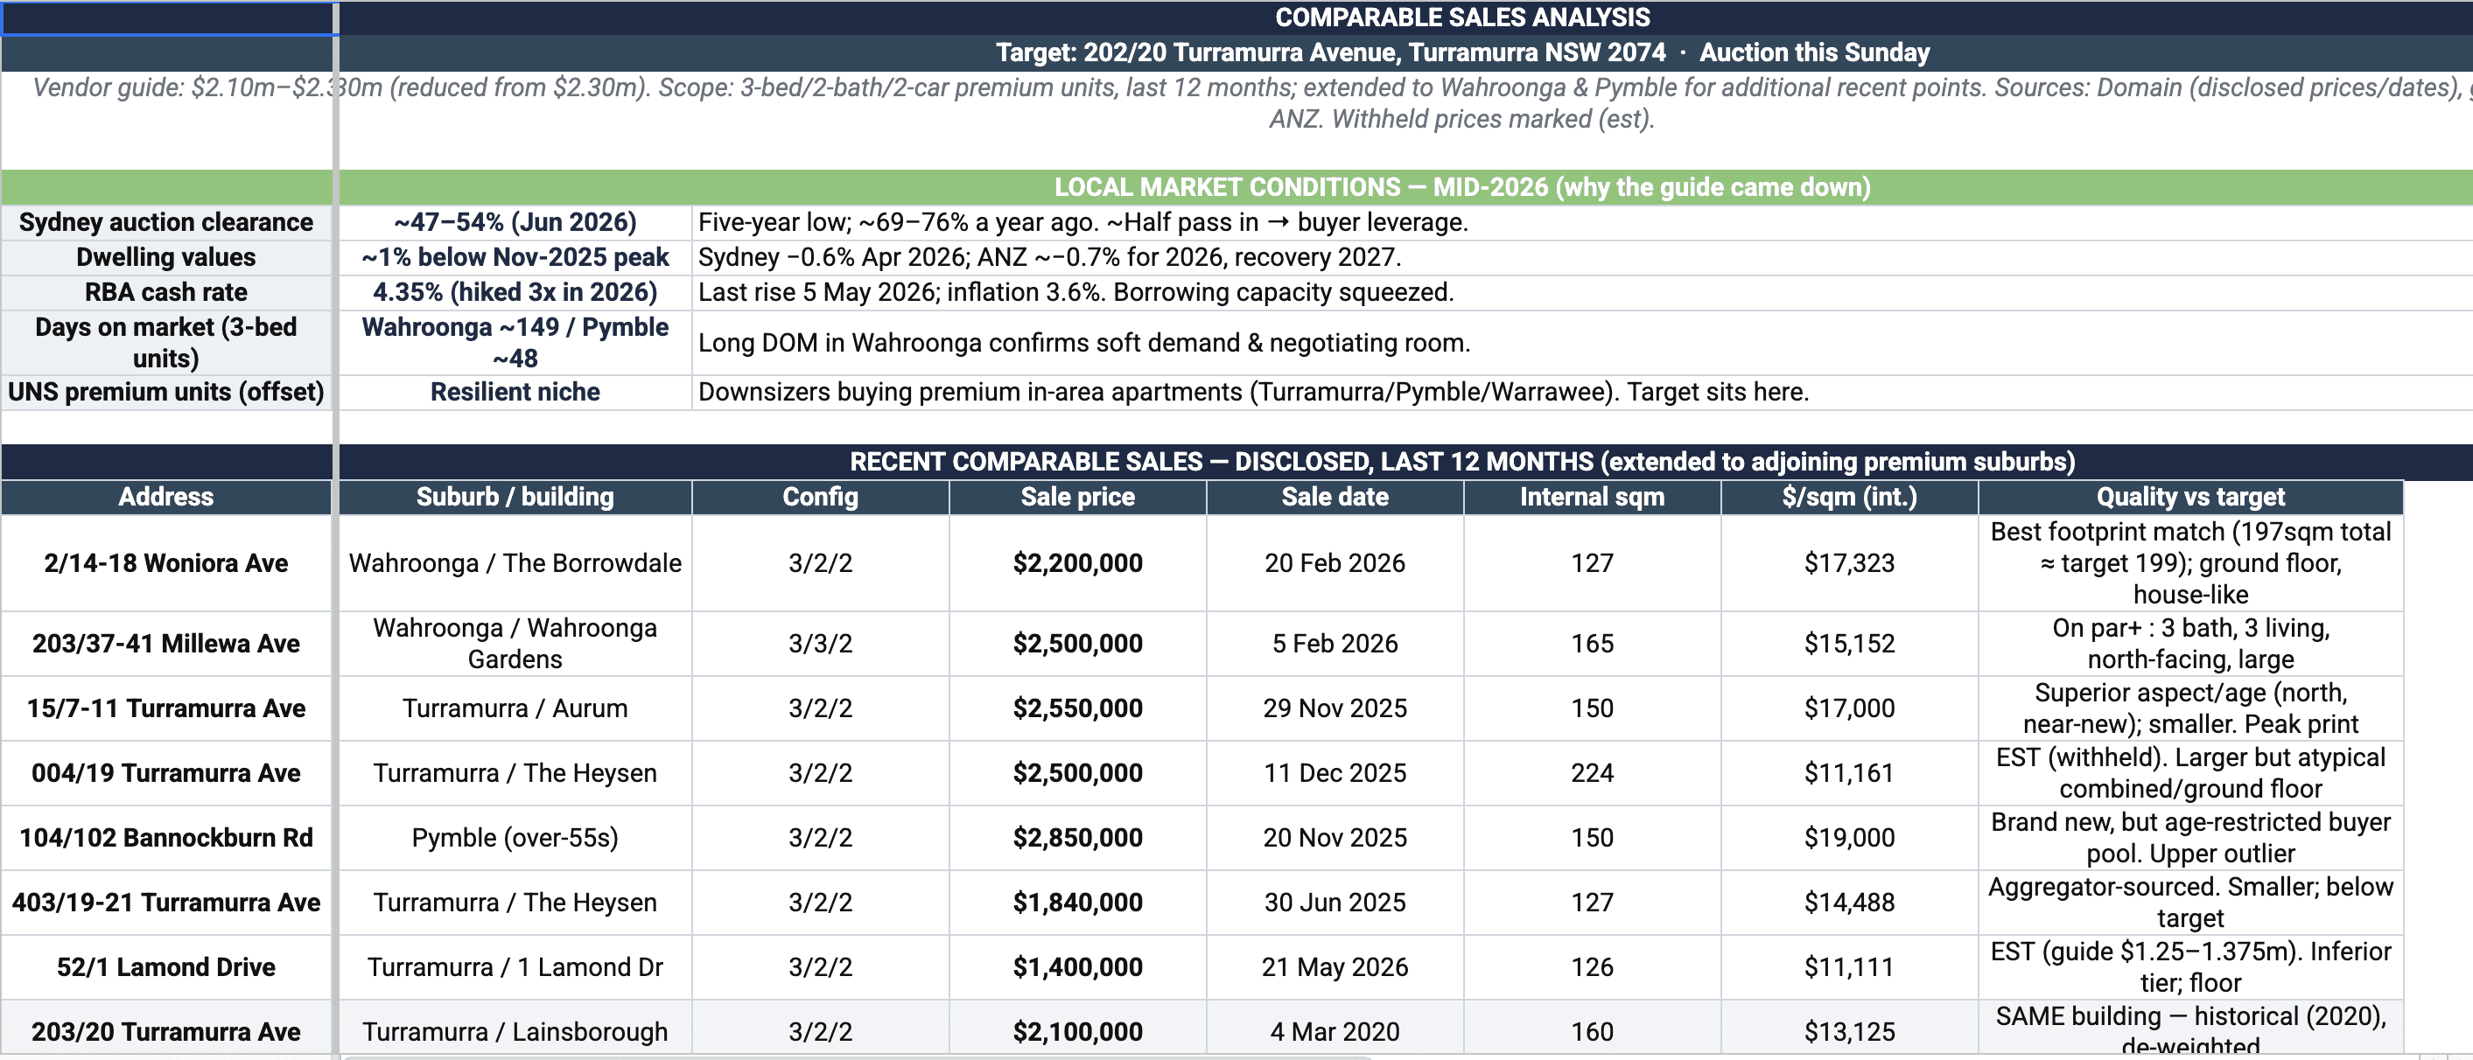The width and height of the screenshot is (2473, 1060).
Task: Select the 224 internal sqm cell
Action: [1592, 773]
